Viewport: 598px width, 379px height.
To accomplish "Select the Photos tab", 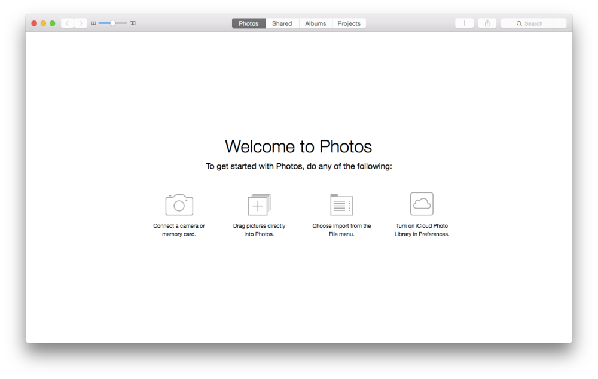I will pos(248,23).
